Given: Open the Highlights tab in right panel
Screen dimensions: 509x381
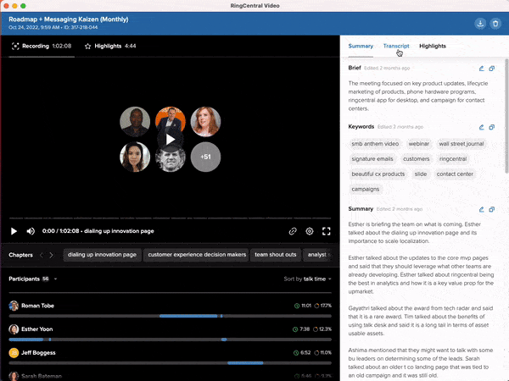Looking at the screenshot, I should point(433,46).
